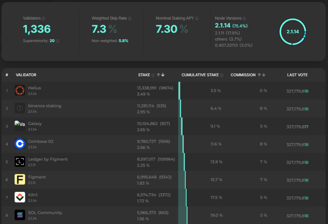
Task: Click the Non-weighted 5.8% value
Action: pos(123,41)
